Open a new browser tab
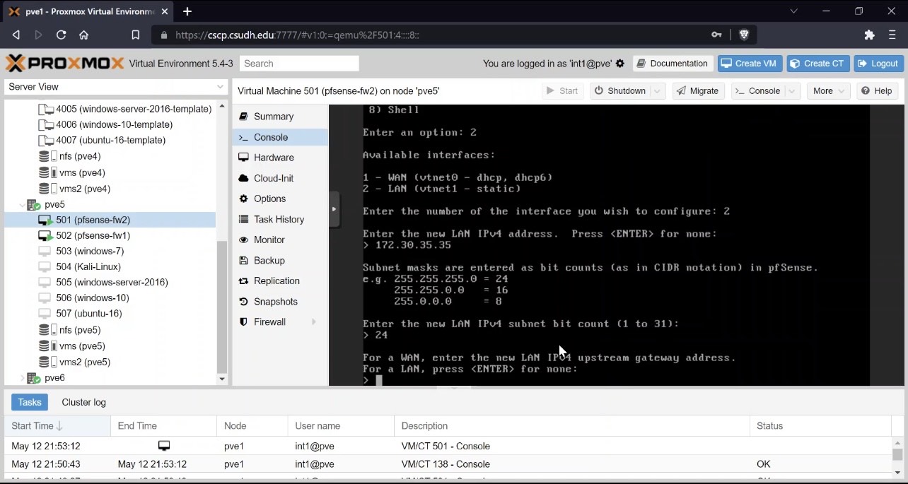 [187, 11]
